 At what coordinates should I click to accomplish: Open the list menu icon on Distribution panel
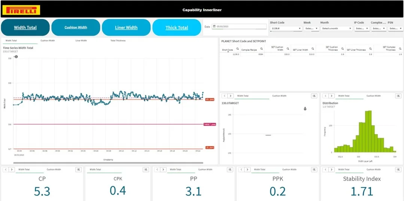[398, 96]
